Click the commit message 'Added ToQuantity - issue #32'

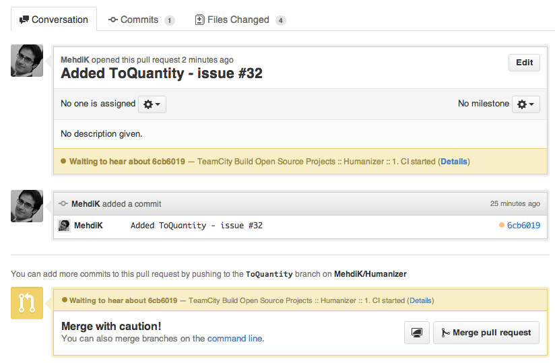[196, 226]
